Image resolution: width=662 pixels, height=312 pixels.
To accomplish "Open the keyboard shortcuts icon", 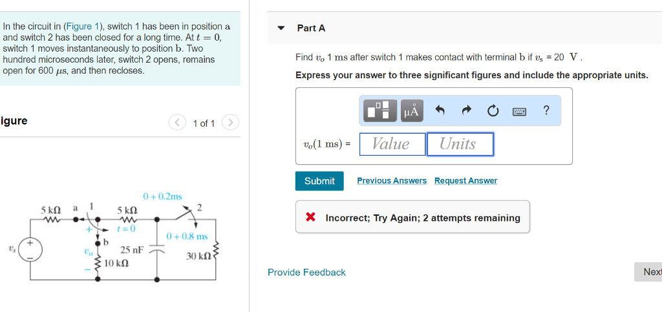I will (519, 111).
